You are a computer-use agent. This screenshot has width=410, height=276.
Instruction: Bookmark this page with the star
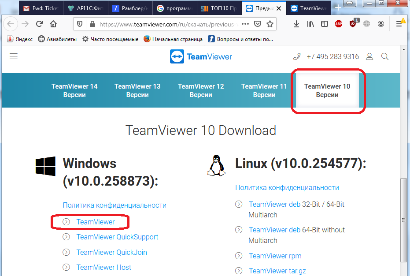tap(270, 24)
